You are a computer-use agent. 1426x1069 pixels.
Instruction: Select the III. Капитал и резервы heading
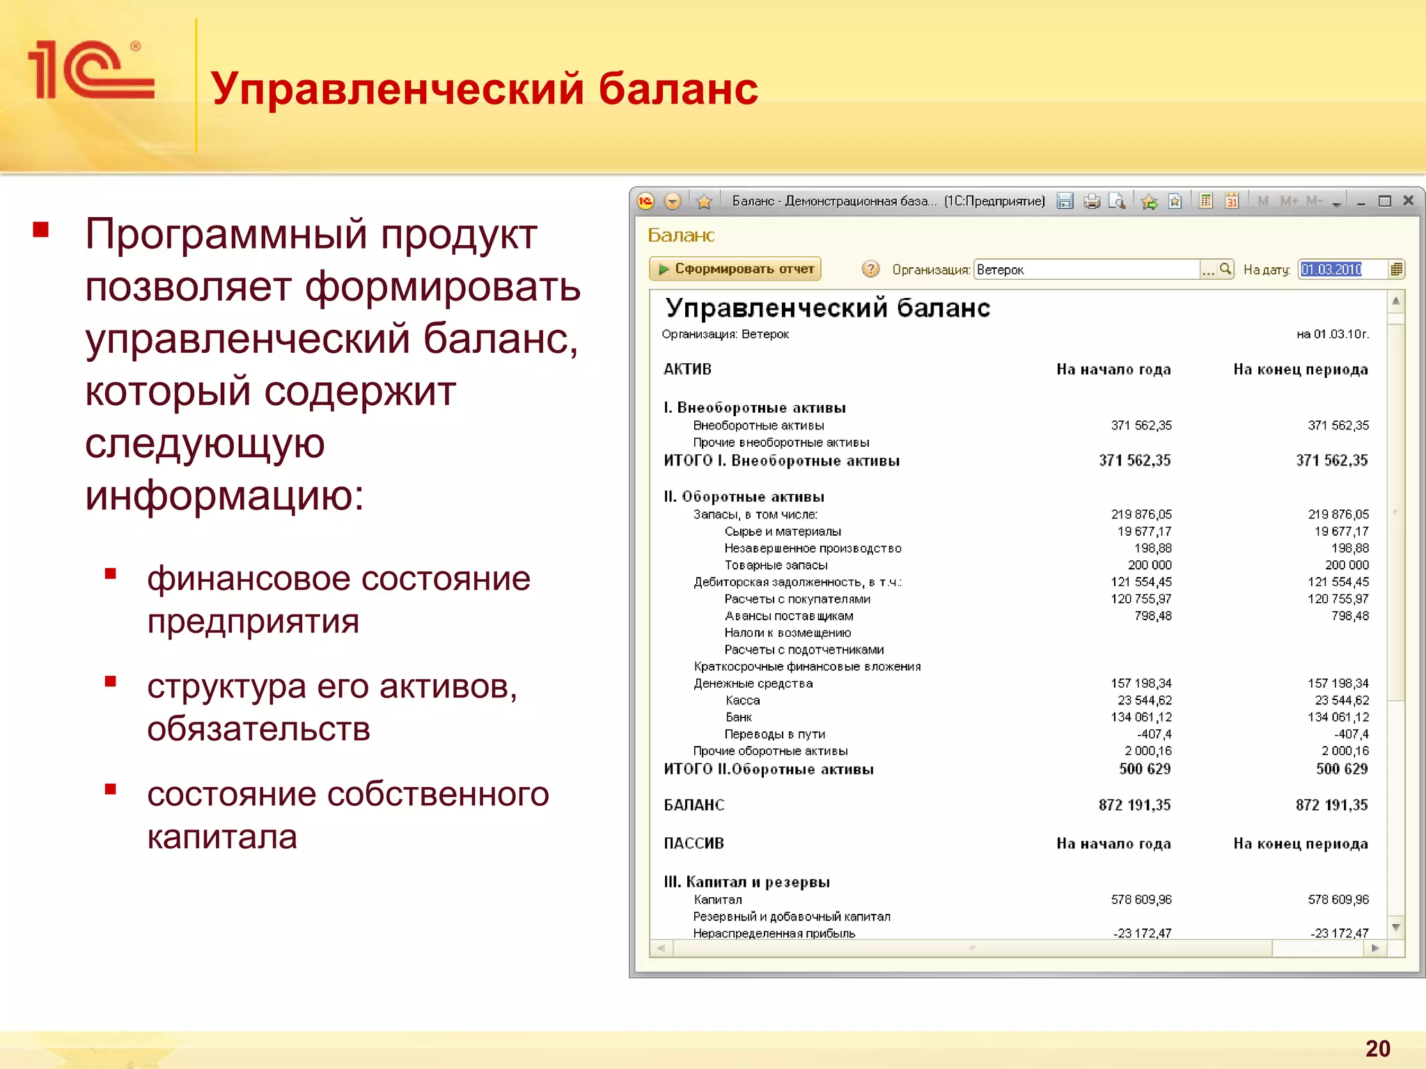click(x=746, y=882)
